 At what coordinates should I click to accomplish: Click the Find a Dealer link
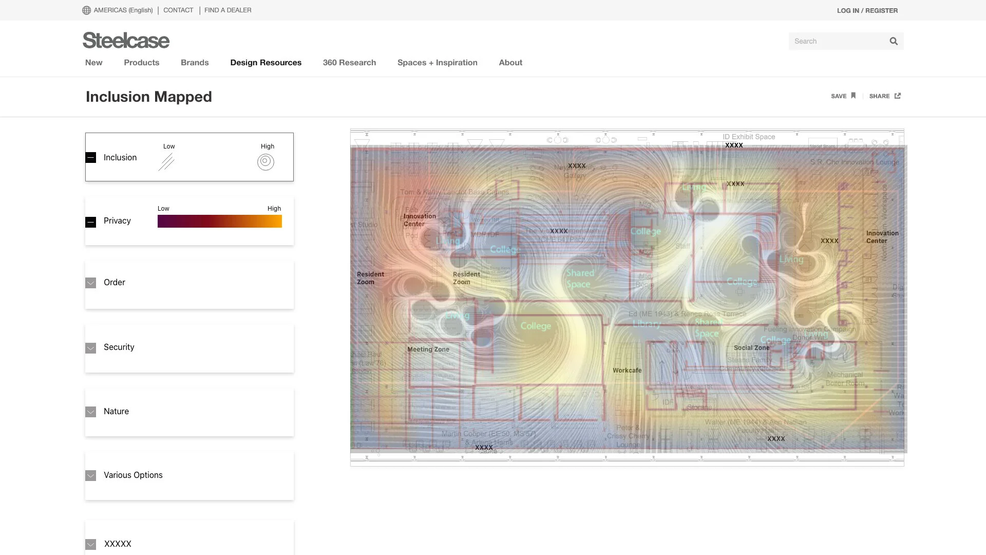pyautogui.click(x=227, y=10)
